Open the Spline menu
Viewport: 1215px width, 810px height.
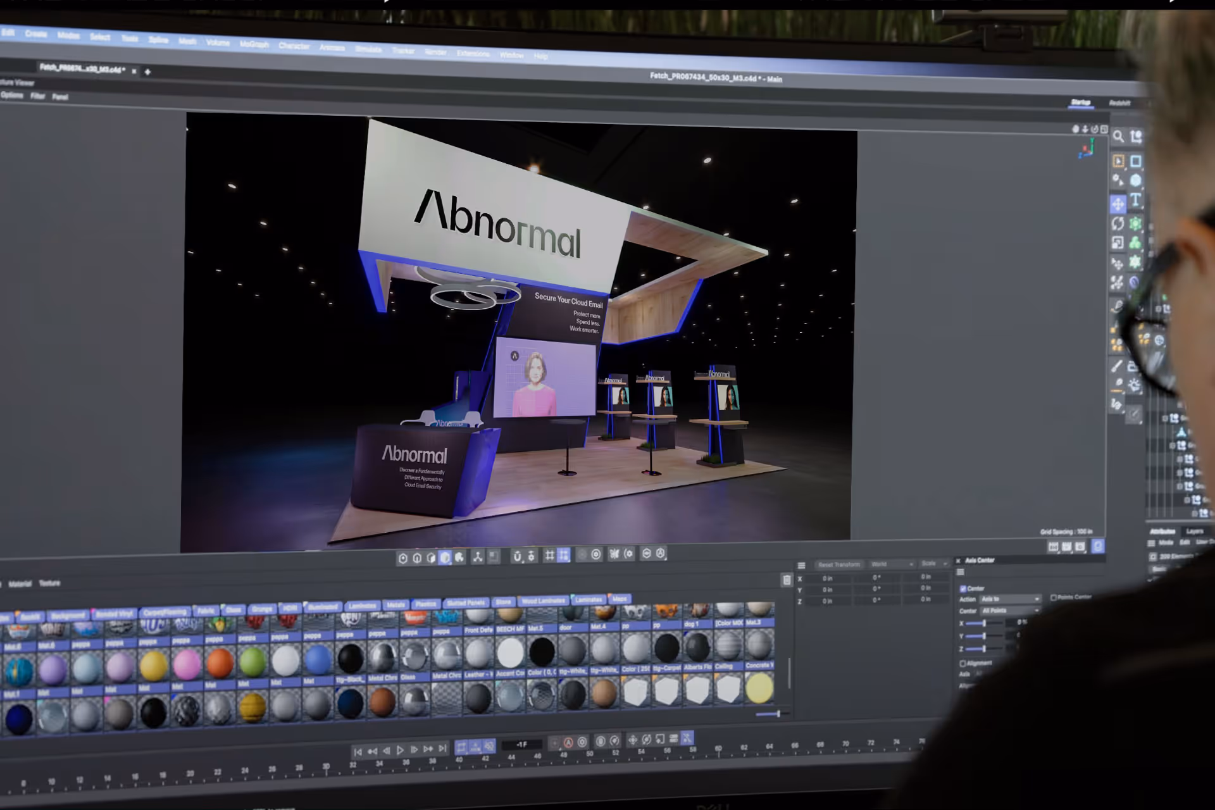coord(158,40)
